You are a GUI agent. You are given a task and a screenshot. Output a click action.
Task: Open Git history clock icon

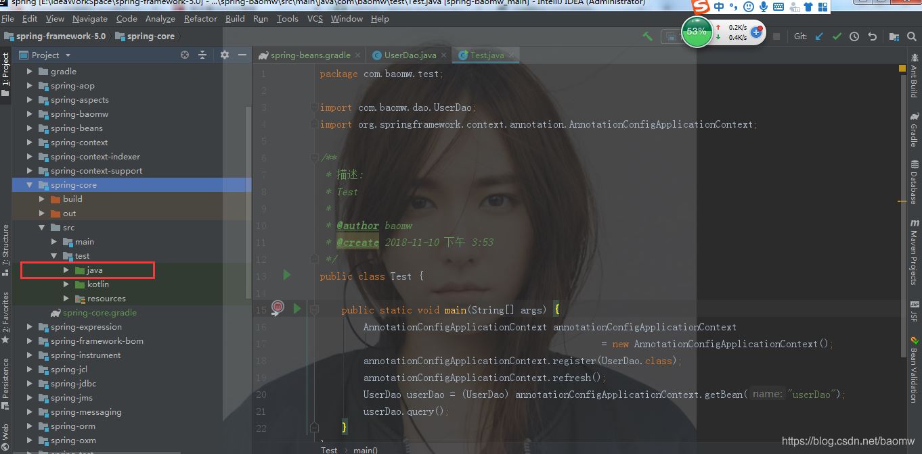(x=855, y=36)
